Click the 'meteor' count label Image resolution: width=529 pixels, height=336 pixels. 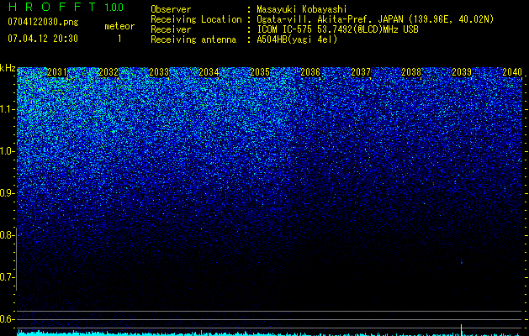coord(119,26)
